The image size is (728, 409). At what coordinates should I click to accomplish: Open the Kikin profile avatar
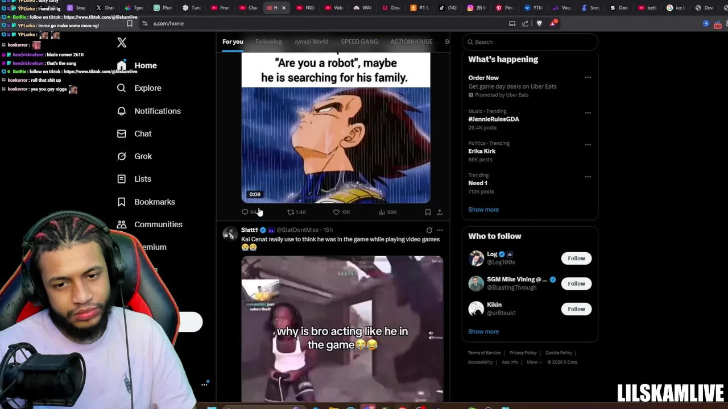tap(476, 308)
